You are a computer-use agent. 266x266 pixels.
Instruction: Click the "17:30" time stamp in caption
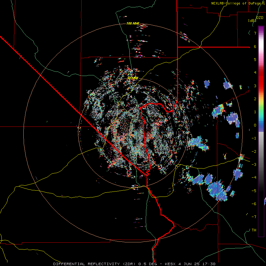tap(208, 264)
